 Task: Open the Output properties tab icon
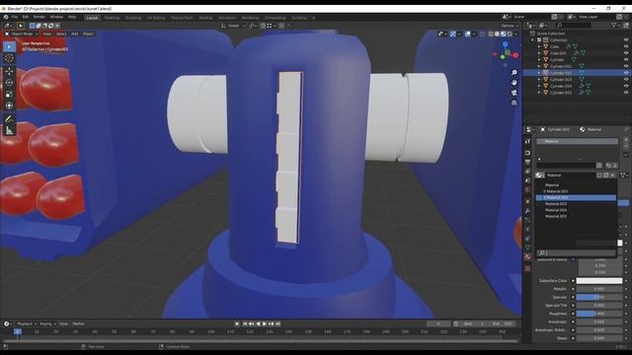click(x=527, y=162)
